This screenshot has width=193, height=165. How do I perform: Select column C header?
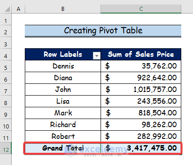[x=141, y=9]
